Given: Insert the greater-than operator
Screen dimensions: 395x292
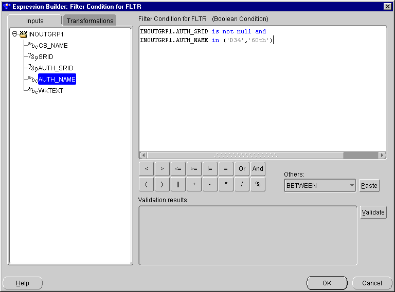Looking at the screenshot, I should (x=162, y=169).
